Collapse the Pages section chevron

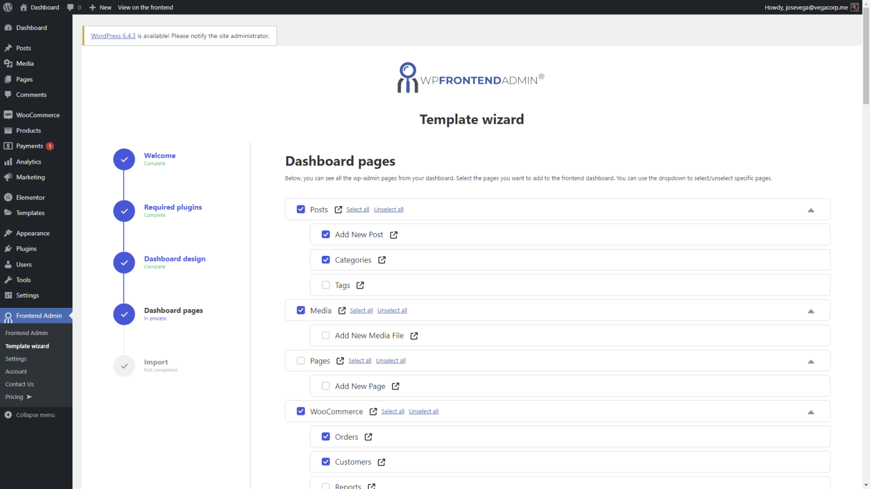(811, 361)
